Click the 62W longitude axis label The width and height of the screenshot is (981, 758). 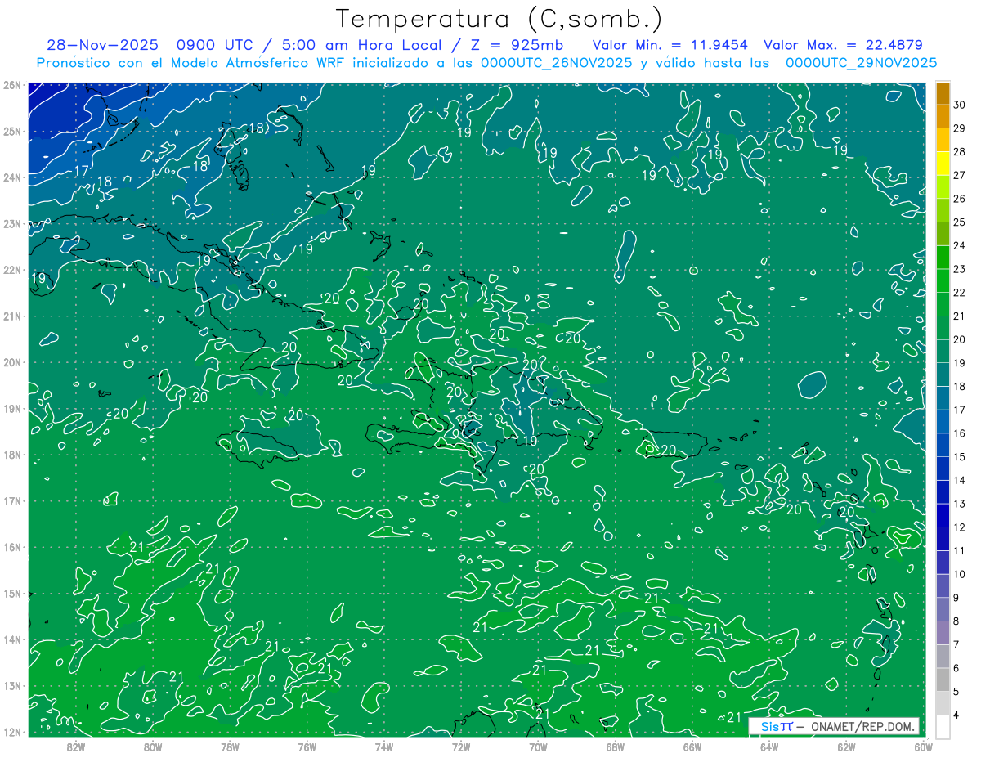[846, 746]
